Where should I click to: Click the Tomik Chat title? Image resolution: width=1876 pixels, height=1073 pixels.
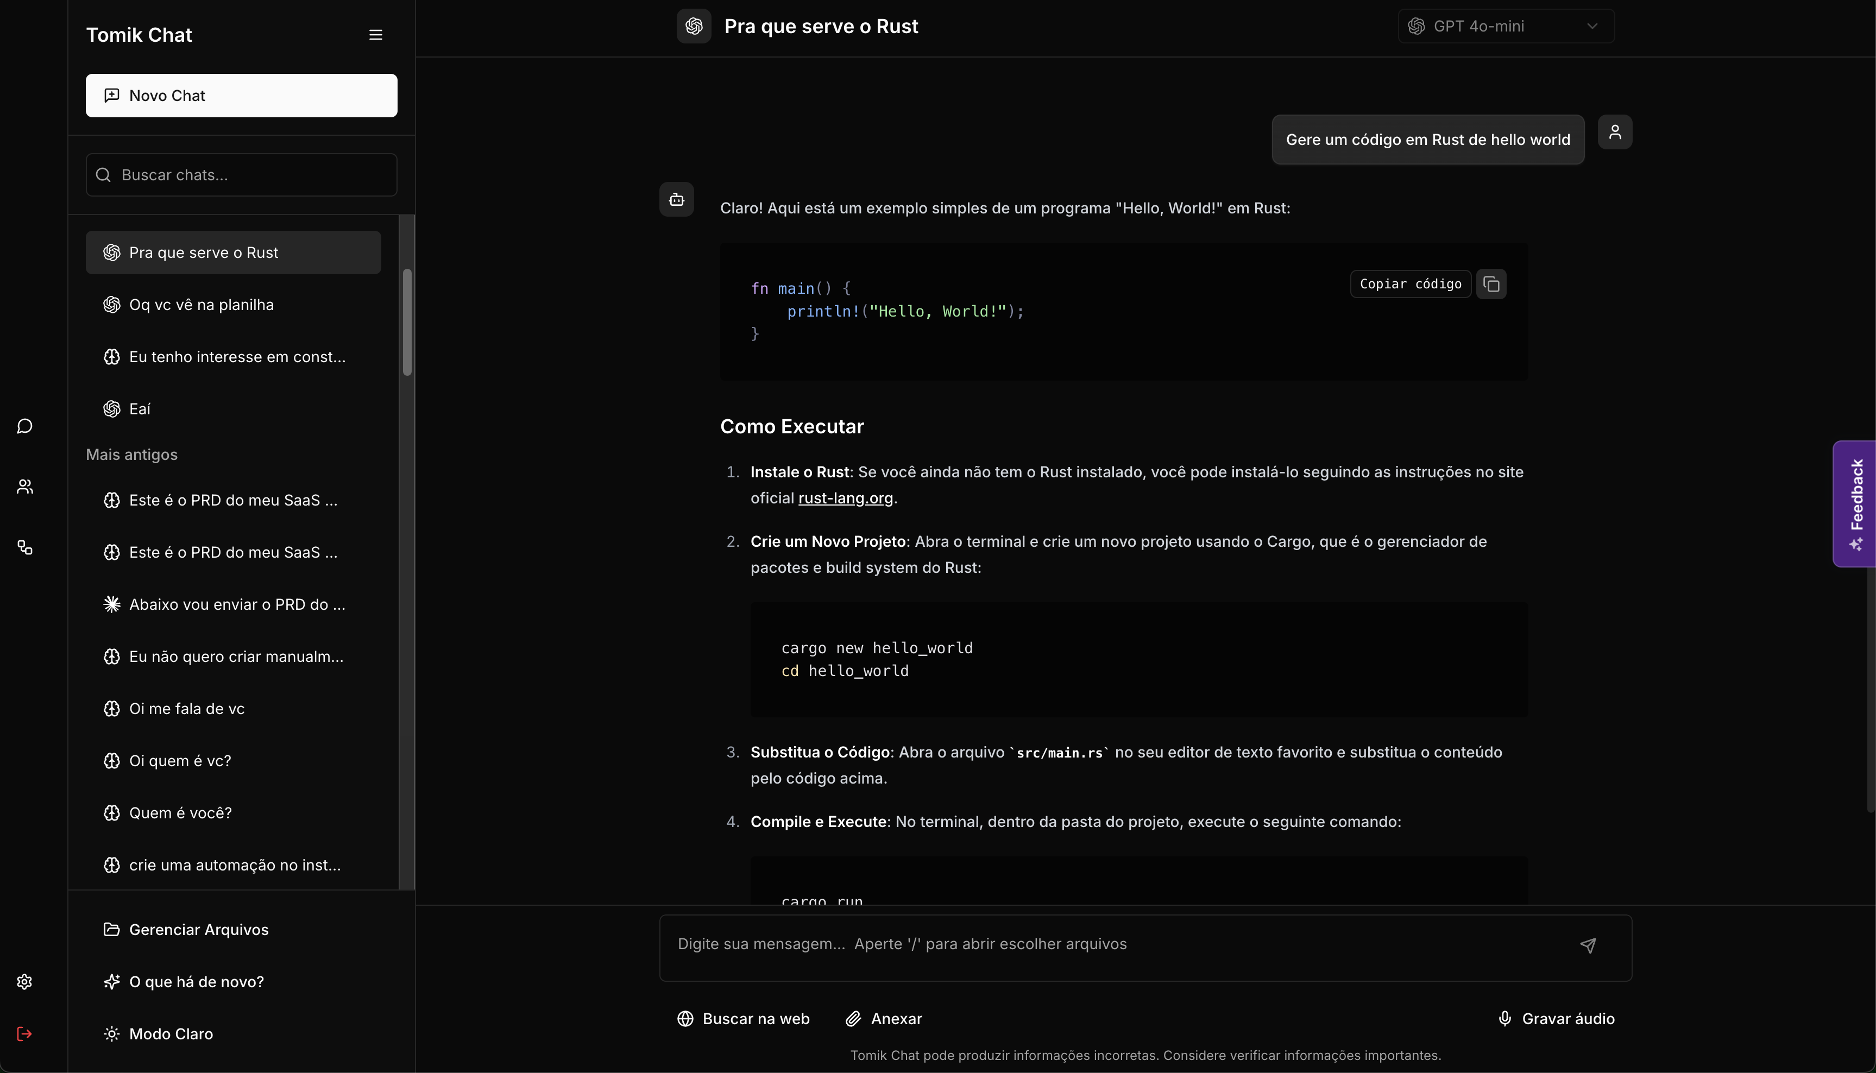point(139,35)
